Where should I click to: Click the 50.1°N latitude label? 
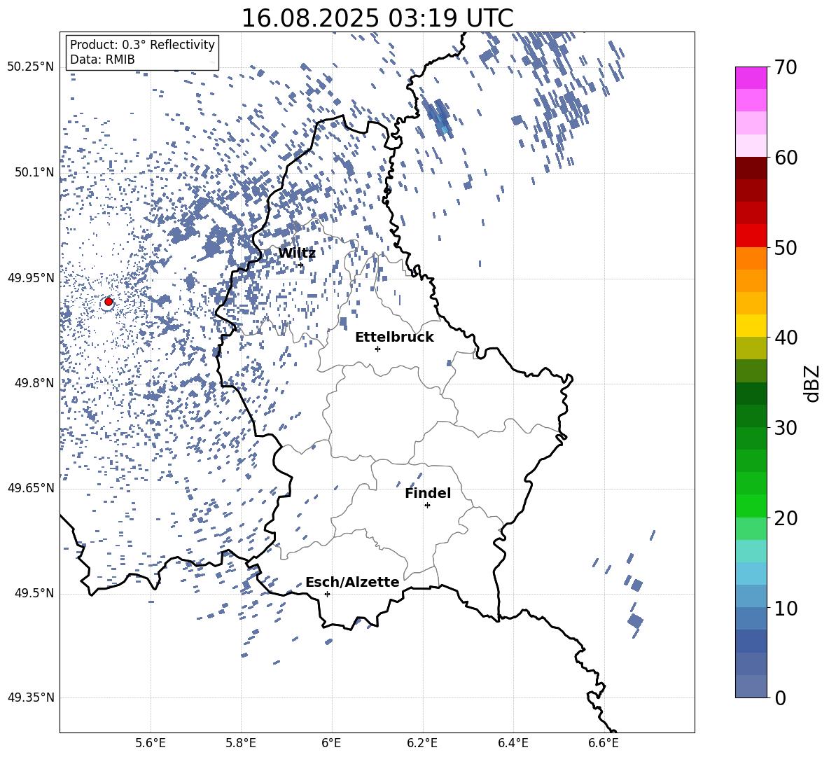pyautogui.click(x=34, y=173)
